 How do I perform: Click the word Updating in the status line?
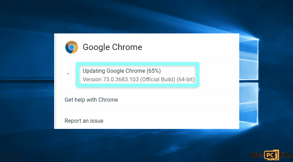[94, 71]
